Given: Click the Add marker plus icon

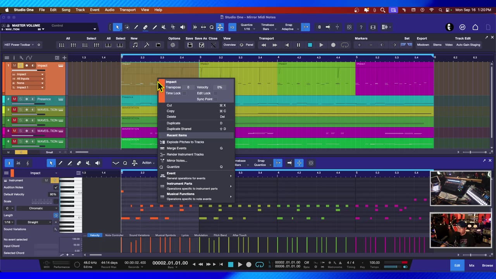Looking at the screenshot, I should click(x=359, y=45).
